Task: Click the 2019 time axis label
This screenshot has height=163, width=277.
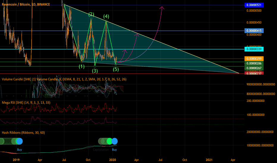Action: (16, 160)
